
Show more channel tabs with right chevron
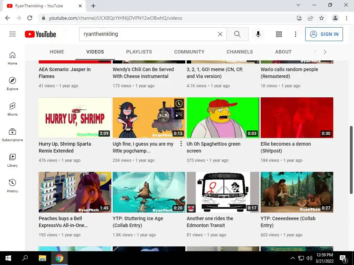[325, 52]
